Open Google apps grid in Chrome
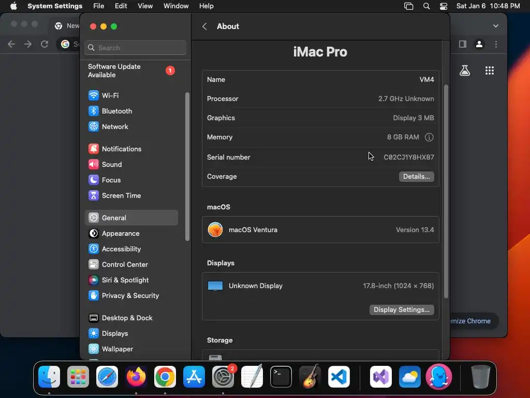The height and width of the screenshot is (398, 530). tap(490, 70)
